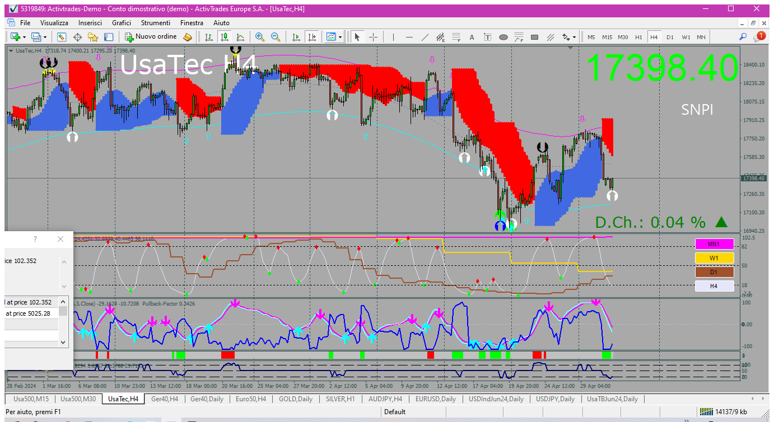Switch chart to line chart
This screenshot has height=422, width=774.
pyautogui.click(x=240, y=37)
